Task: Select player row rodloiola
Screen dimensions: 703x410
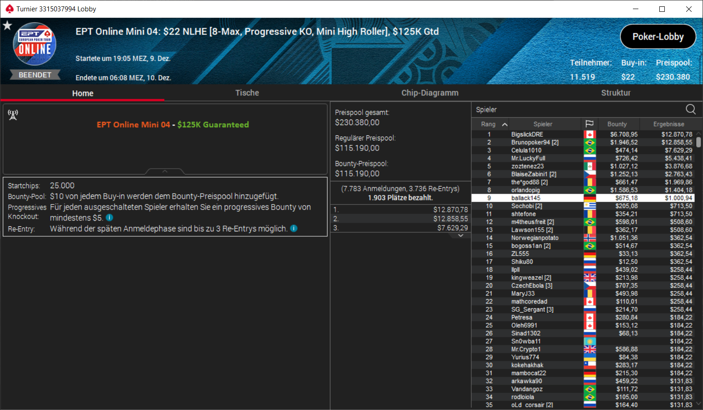Action: tap(583, 397)
